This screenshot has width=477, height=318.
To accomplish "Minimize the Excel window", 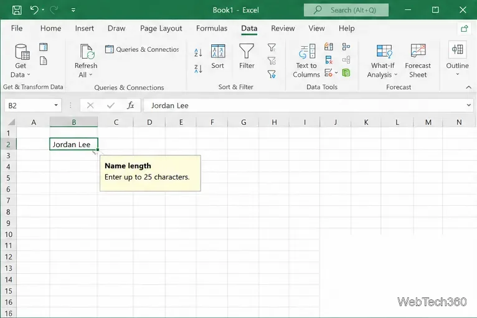I will [408, 10].
